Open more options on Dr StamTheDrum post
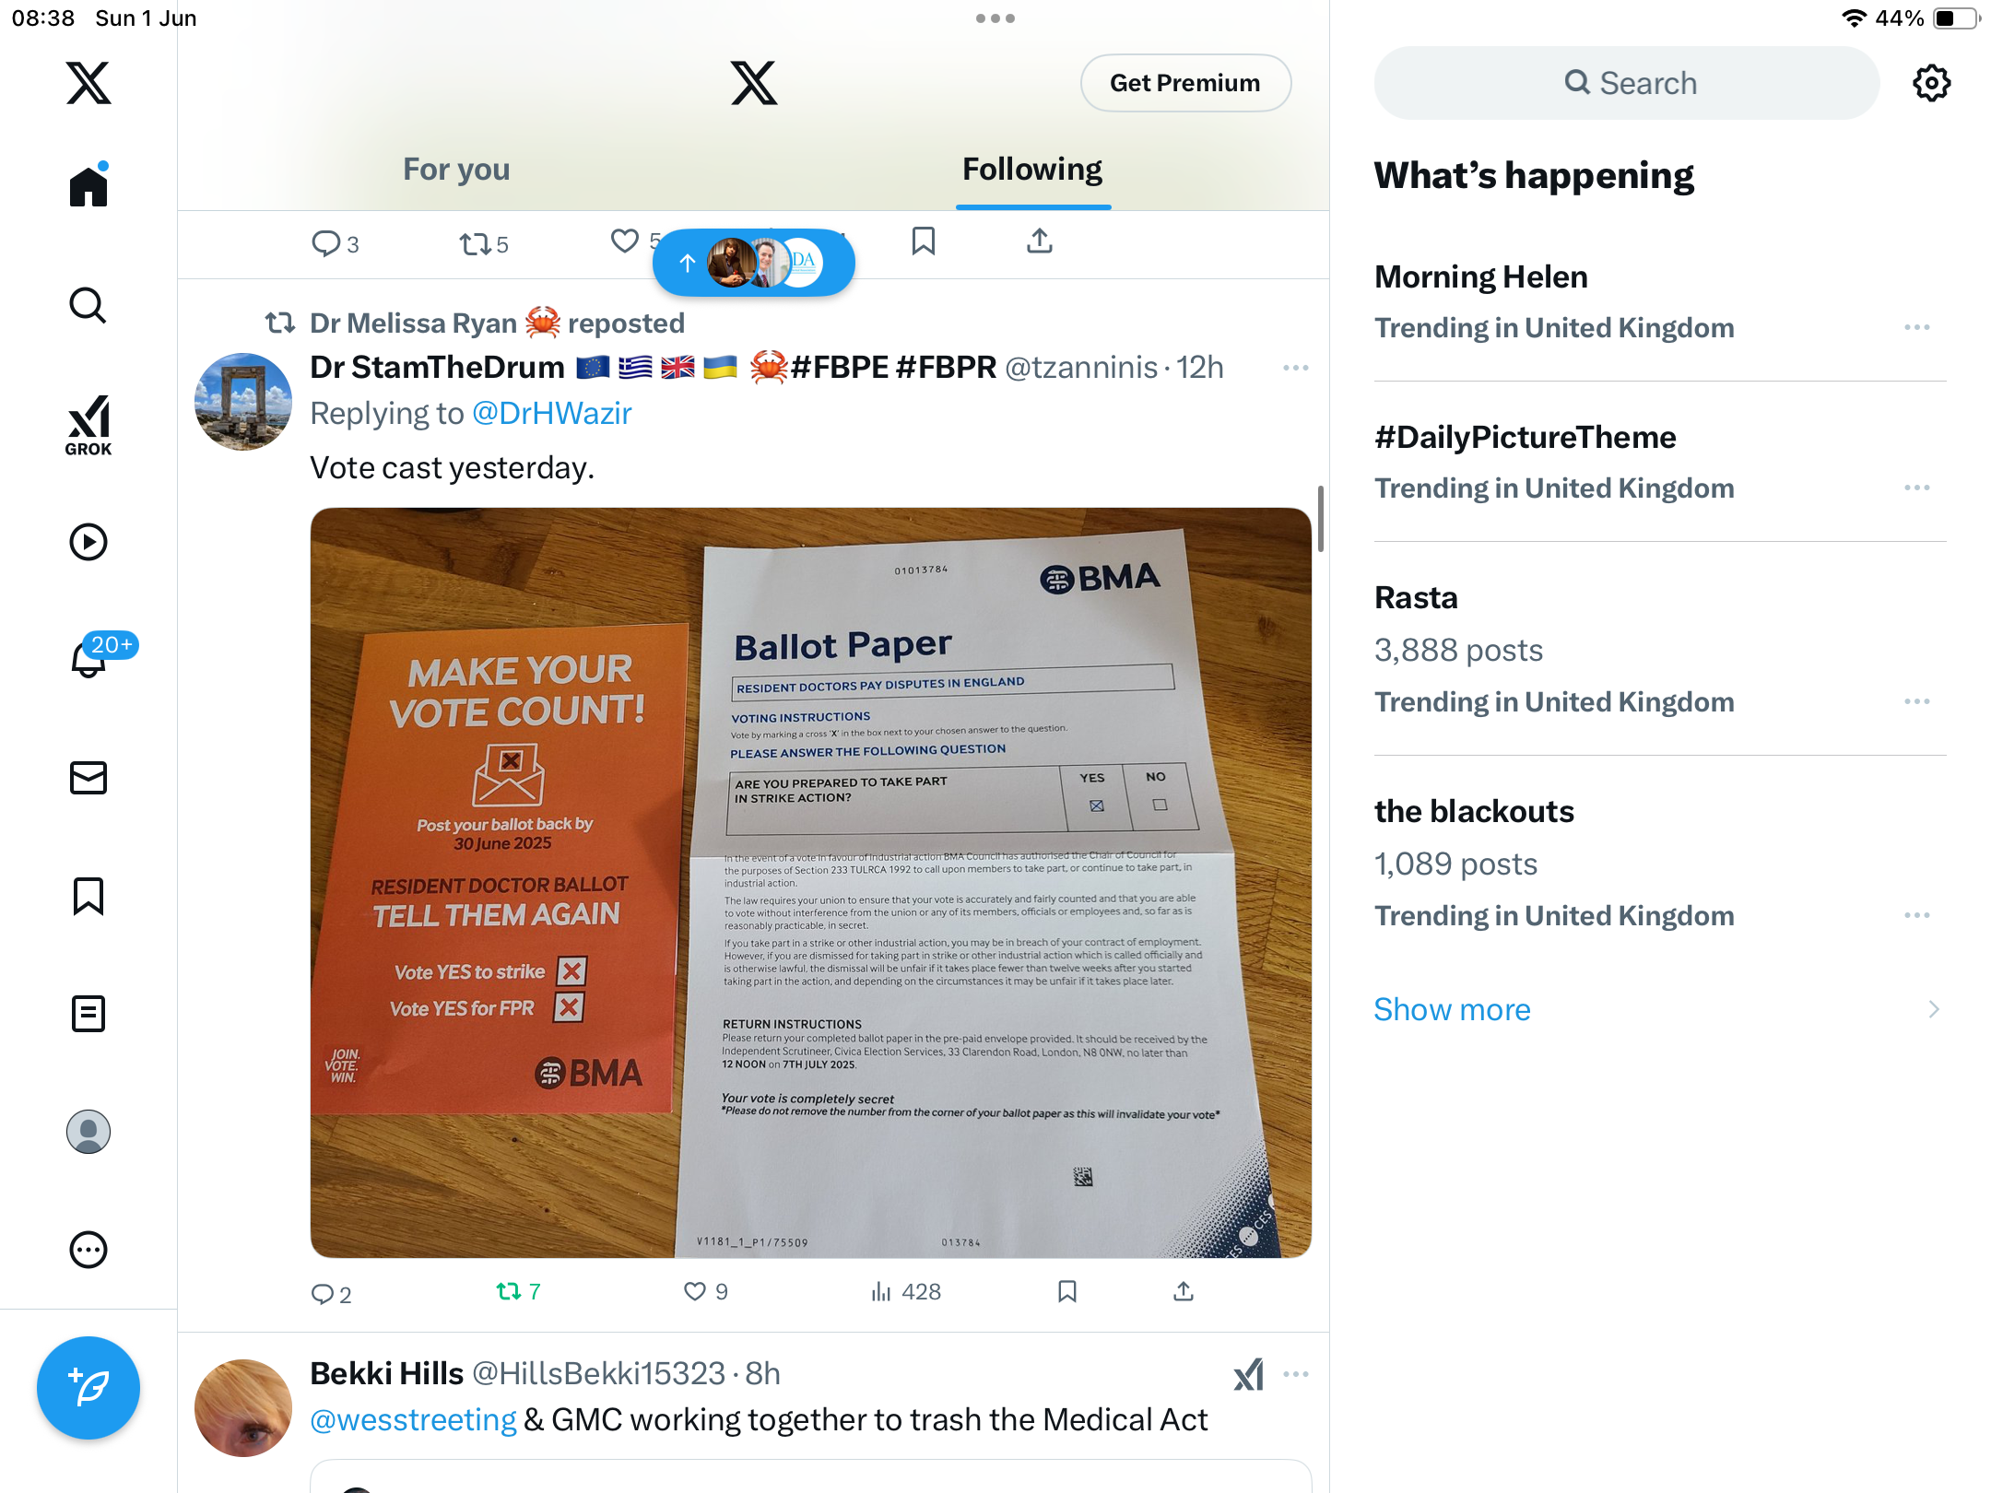 coord(1295,368)
